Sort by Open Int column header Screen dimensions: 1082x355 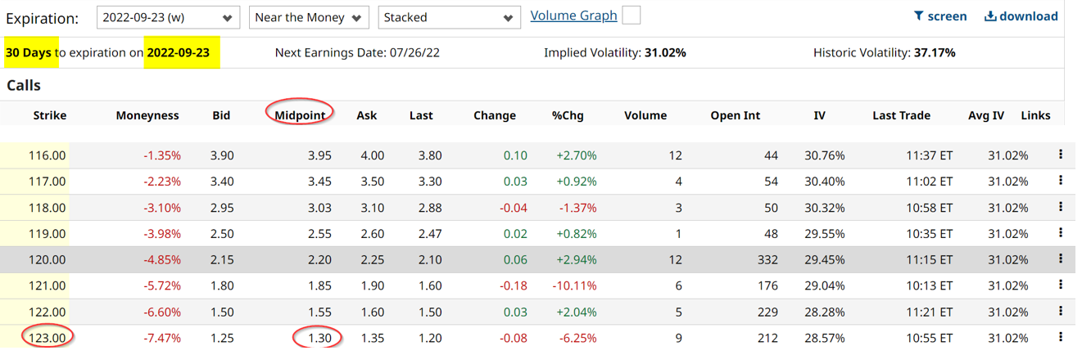coord(735,115)
